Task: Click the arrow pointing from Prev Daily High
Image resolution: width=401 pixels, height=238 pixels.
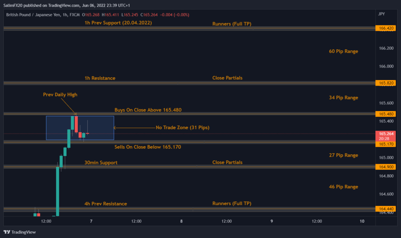Action: click(70, 106)
